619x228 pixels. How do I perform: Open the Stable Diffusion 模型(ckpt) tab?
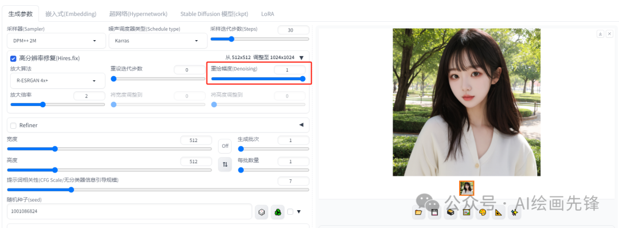point(214,14)
